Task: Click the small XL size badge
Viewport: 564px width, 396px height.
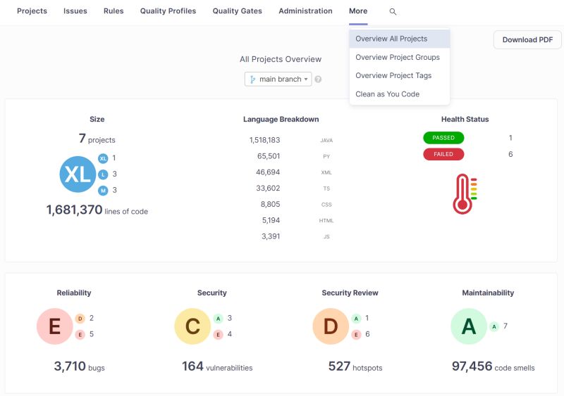Action: (x=103, y=158)
